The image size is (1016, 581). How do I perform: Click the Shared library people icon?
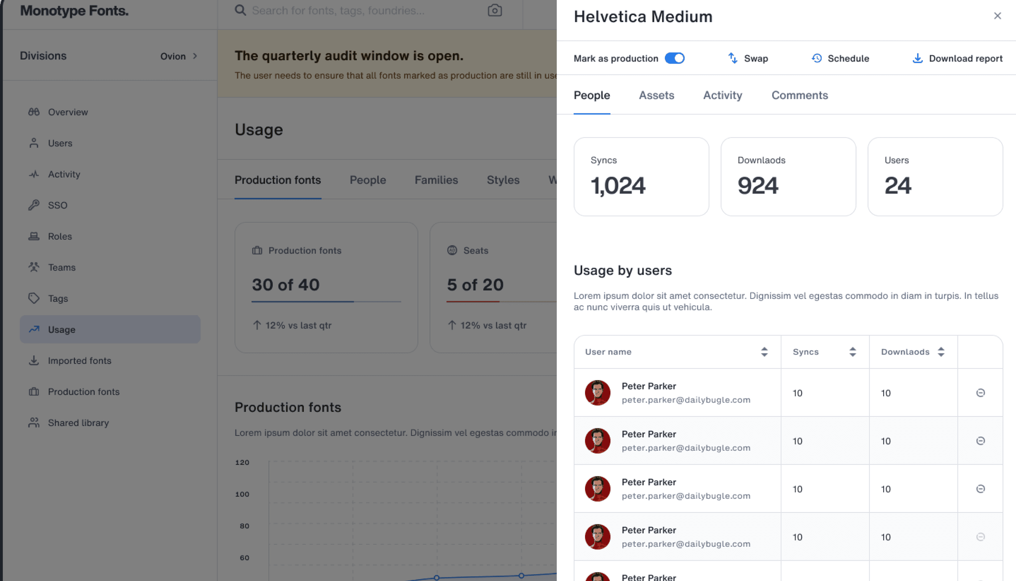tap(34, 423)
